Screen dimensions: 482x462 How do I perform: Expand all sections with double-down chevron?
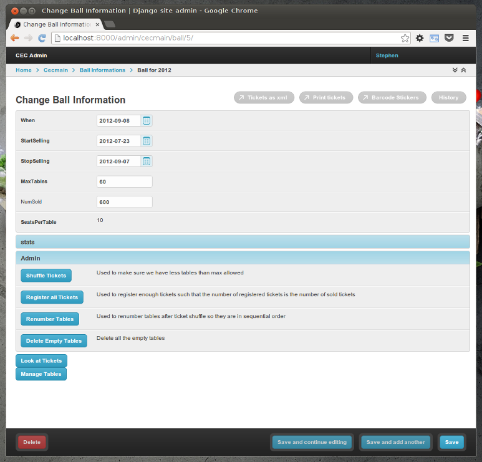pos(455,70)
